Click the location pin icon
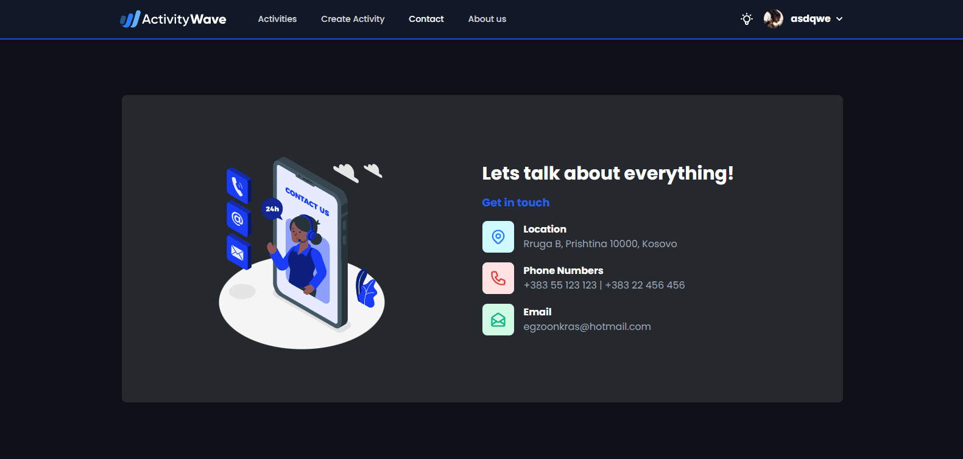The width and height of the screenshot is (963, 459). pyautogui.click(x=498, y=237)
